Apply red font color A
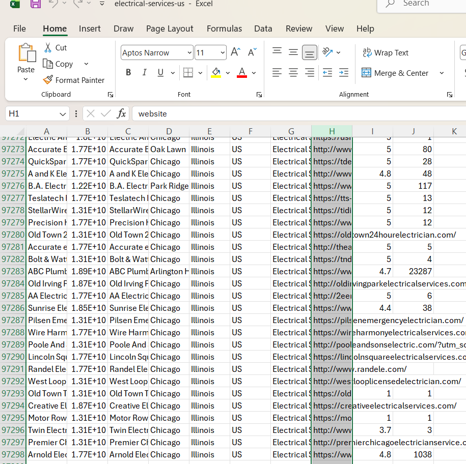This screenshot has height=464, width=466. [x=242, y=72]
